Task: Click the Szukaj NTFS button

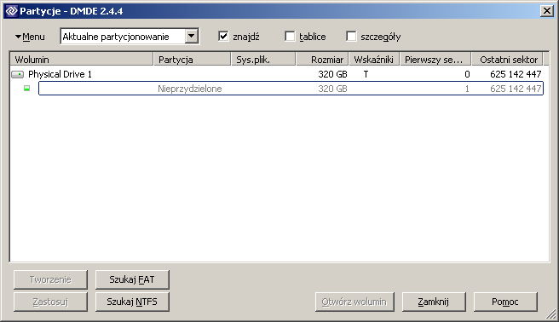Action: click(x=132, y=302)
